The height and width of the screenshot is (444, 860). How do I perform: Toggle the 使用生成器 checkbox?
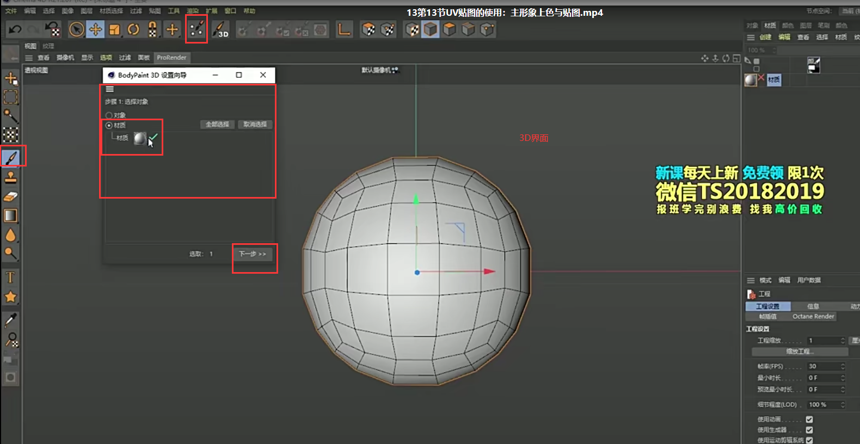pyautogui.click(x=809, y=430)
